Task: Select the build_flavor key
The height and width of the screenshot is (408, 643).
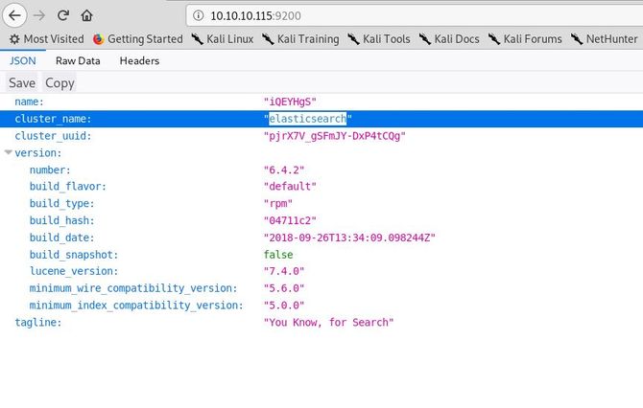Action: coord(68,187)
